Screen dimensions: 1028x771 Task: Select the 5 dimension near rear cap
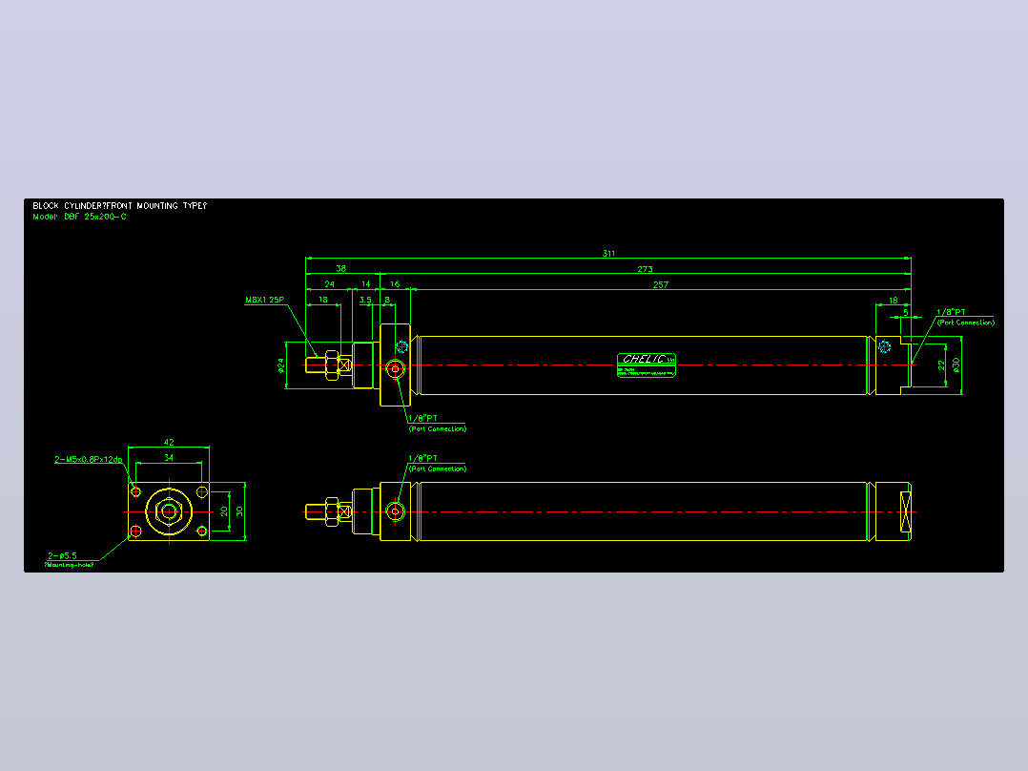point(906,312)
